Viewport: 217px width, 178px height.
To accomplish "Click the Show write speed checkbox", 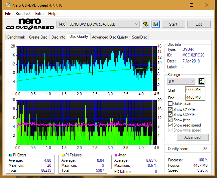I will click(170, 130).
